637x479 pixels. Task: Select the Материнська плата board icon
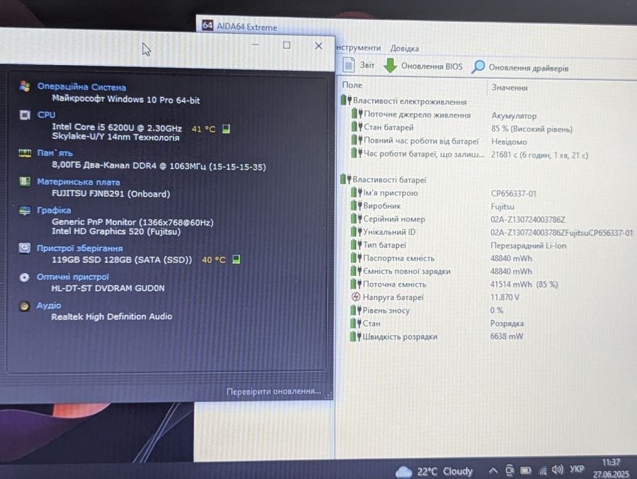pyautogui.click(x=25, y=181)
